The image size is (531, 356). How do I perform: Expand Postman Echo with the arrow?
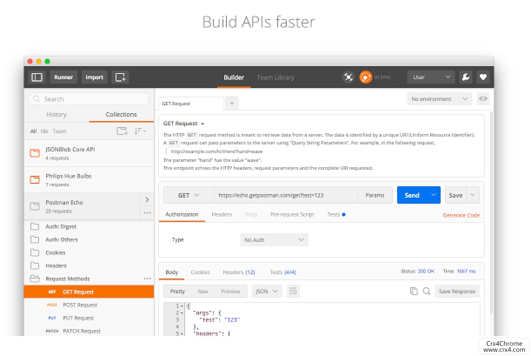[147, 200]
